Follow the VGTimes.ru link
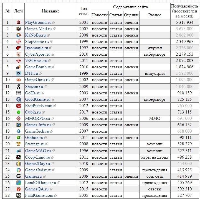This screenshot has width=200, height=199. click(36, 61)
